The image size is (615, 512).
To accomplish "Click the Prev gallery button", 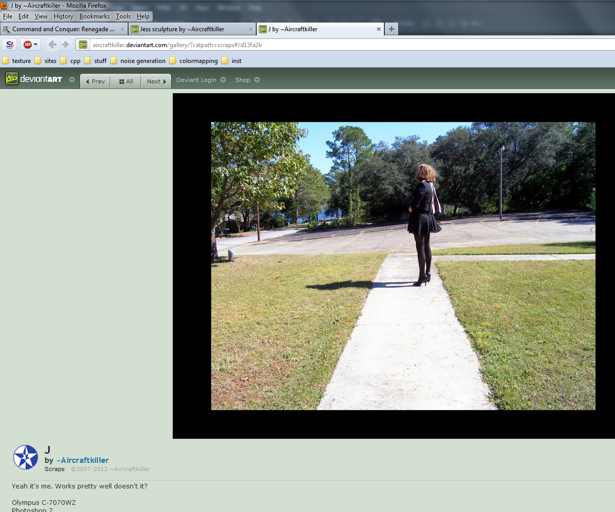I will click(95, 81).
